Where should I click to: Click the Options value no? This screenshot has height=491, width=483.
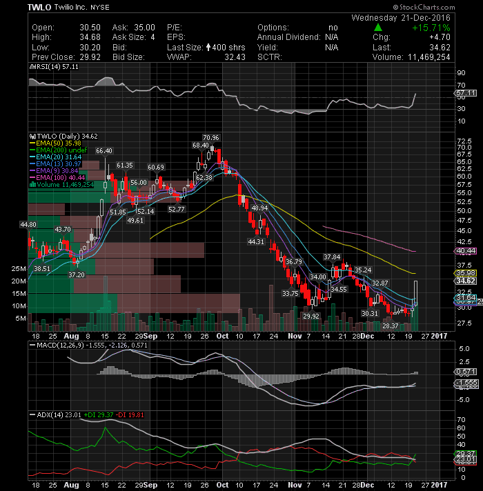(x=333, y=28)
